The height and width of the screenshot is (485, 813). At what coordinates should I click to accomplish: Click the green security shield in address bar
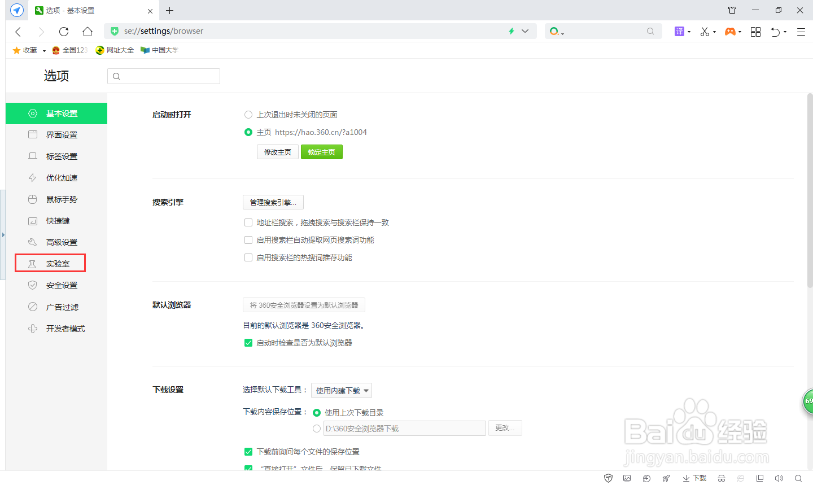coord(115,31)
